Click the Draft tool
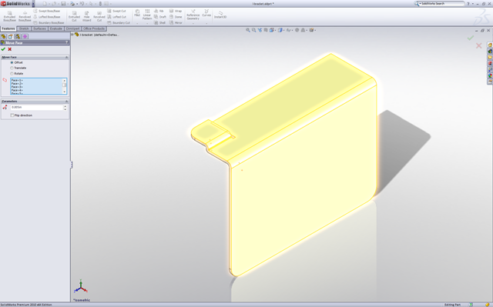493x307 pixels. [x=160, y=17]
